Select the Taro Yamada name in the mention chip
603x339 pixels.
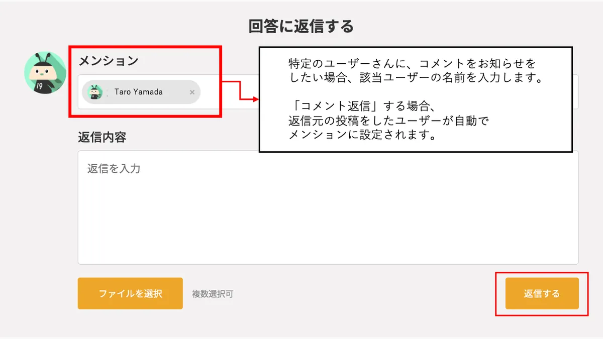tap(139, 92)
